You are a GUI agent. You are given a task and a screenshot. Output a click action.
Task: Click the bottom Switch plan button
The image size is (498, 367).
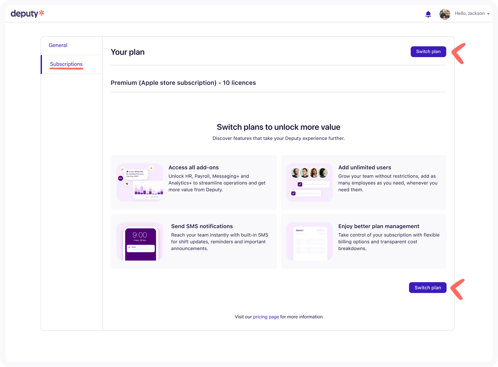tap(428, 288)
